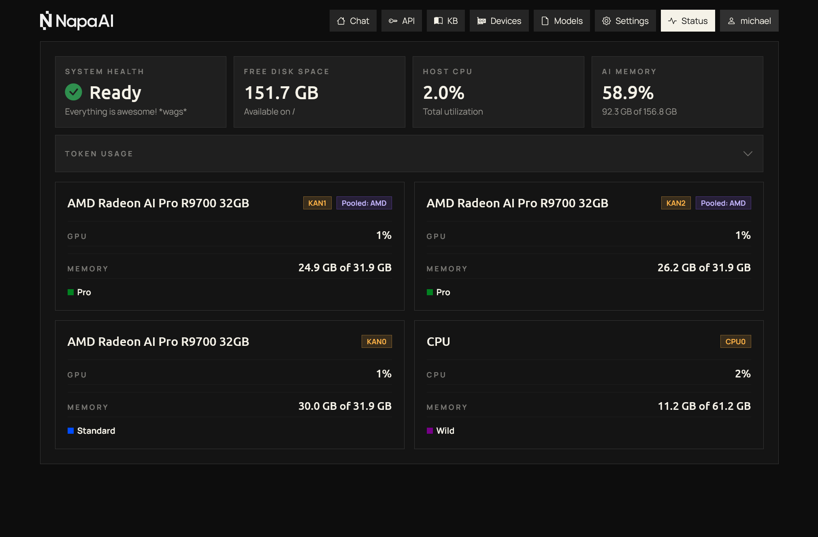Image resolution: width=818 pixels, height=537 pixels.
Task: Click the KAN2 device badge
Action: click(676, 203)
